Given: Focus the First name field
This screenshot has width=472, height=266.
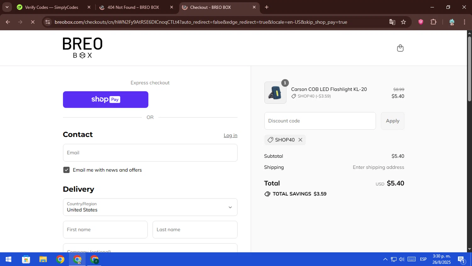Looking at the screenshot, I should [x=105, y=230].
